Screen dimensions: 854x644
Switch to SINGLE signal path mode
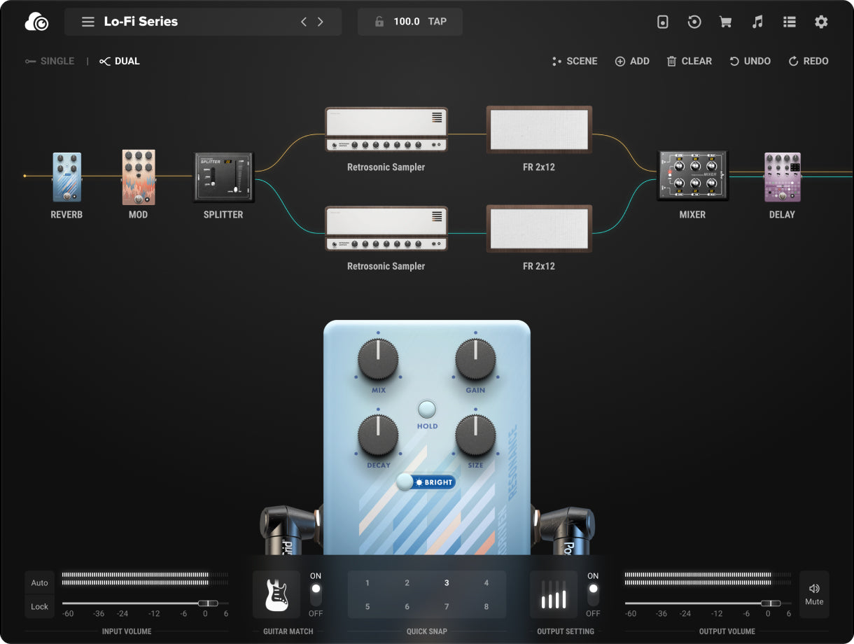[x=50, y=62]
